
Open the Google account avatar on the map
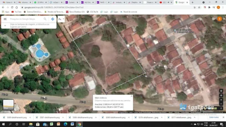tap(219, 19)
